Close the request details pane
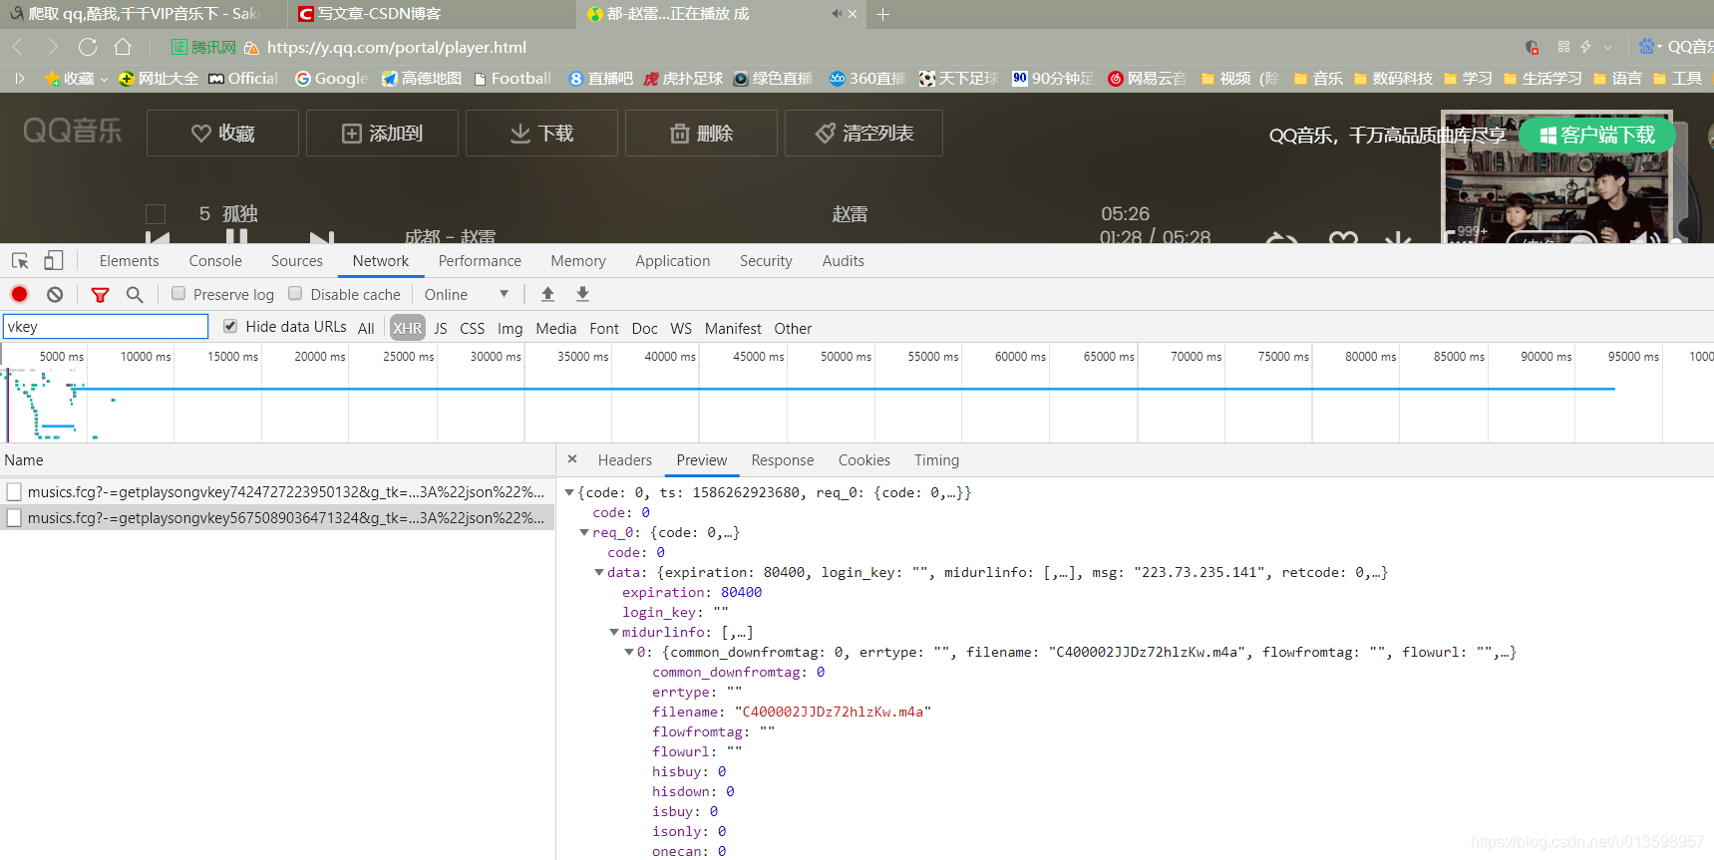 click(572, 459)
